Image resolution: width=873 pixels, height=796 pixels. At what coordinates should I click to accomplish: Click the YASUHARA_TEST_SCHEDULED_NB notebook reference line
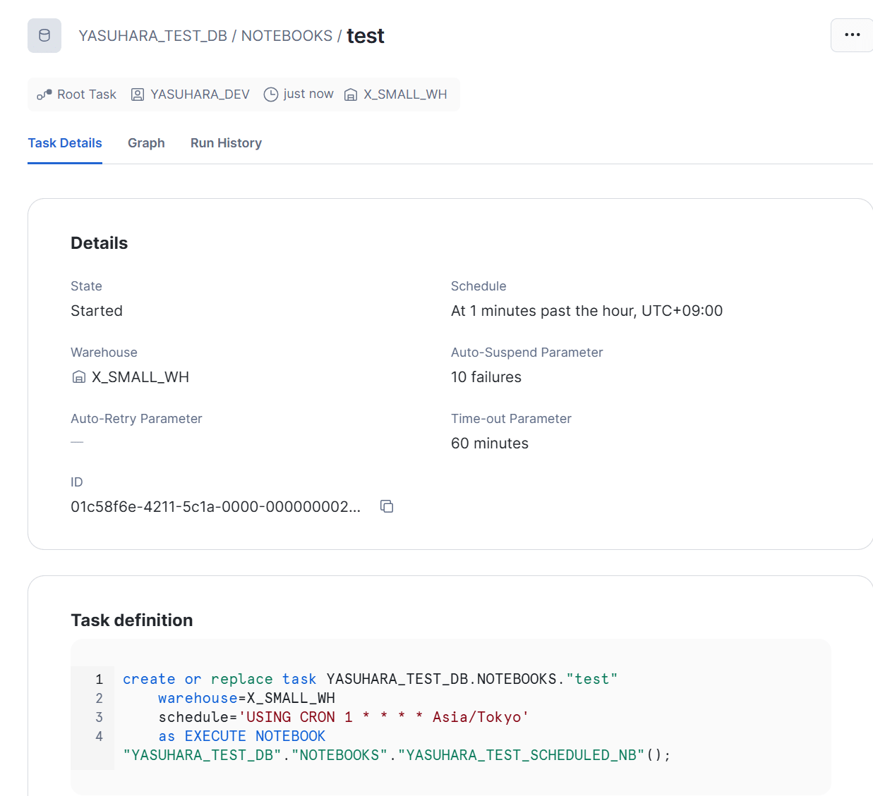click(397, 755)
